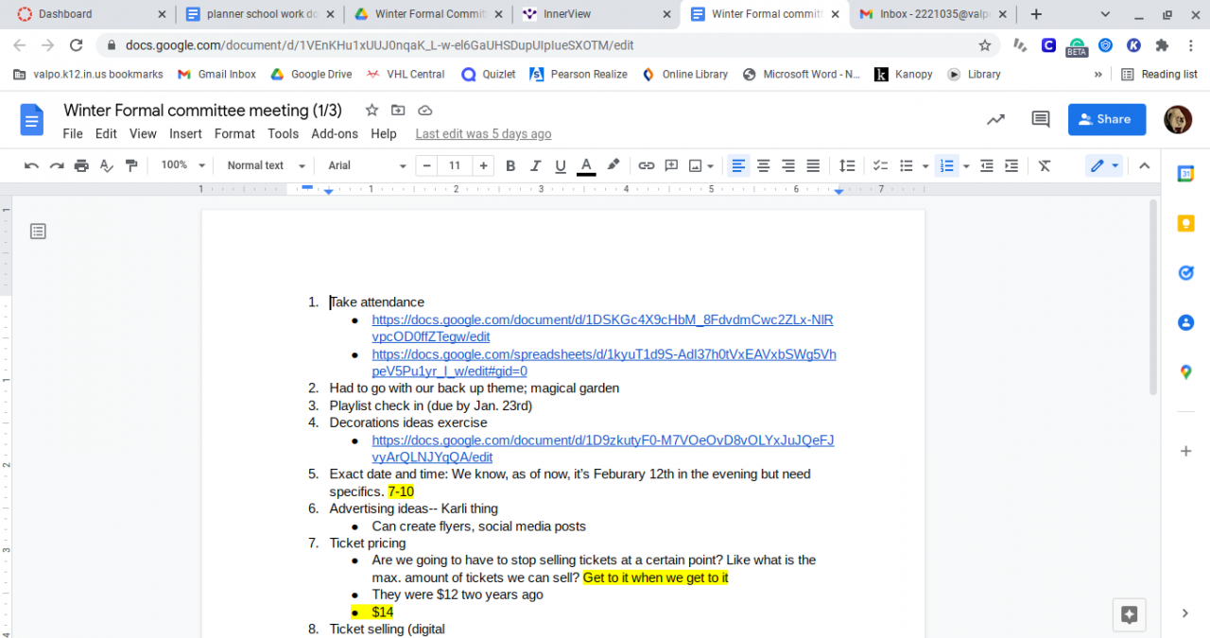Screen dimensions: 1210x638
Task: Click the Redo icon in toolbar
Action: 57,165
